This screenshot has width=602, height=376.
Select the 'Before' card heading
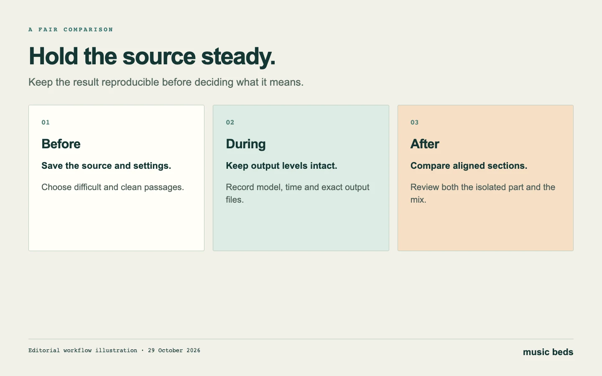click(61, 144)
